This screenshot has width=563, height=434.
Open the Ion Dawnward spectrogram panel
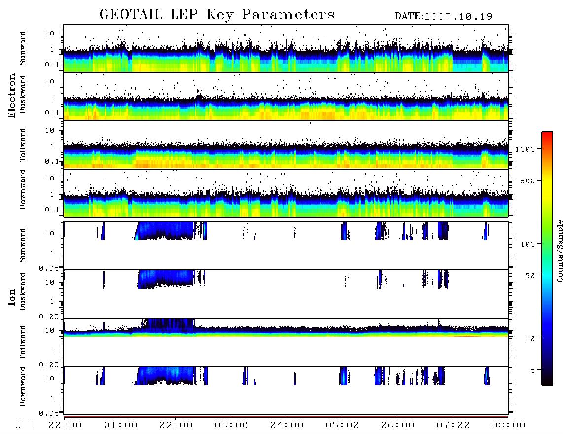tap(286, 390)
